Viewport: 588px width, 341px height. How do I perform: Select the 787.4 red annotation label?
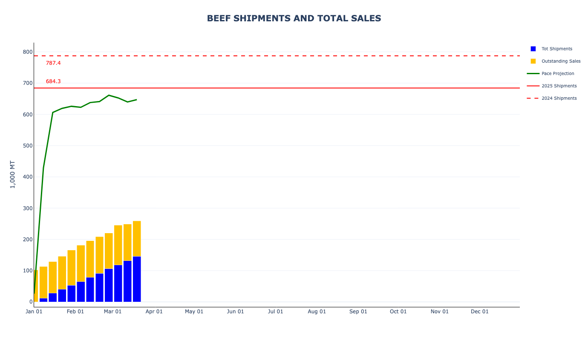pyautogui.click(x=53, y=63)
